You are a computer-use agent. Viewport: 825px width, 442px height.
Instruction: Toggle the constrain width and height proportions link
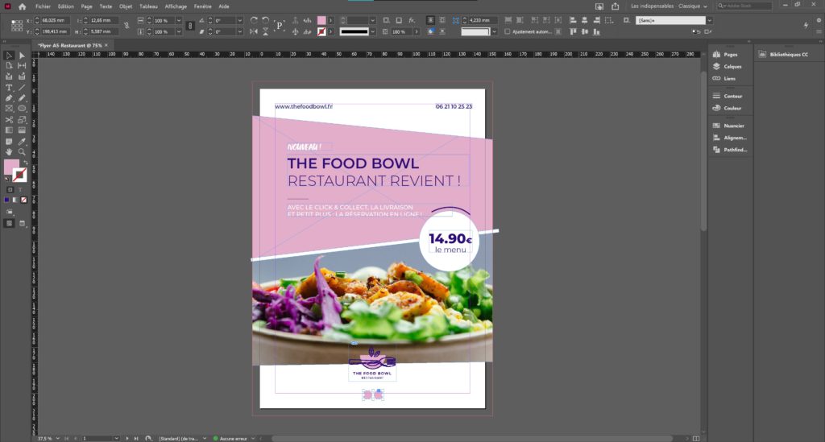click(x=126, y=25)
